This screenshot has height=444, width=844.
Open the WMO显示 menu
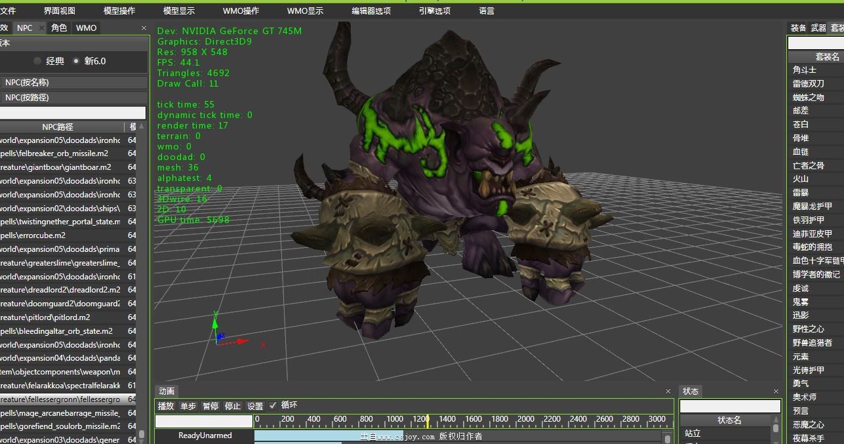click(305, 10)
